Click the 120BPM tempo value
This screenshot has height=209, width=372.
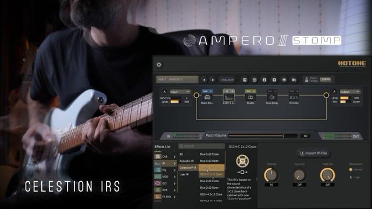(325, 80)
